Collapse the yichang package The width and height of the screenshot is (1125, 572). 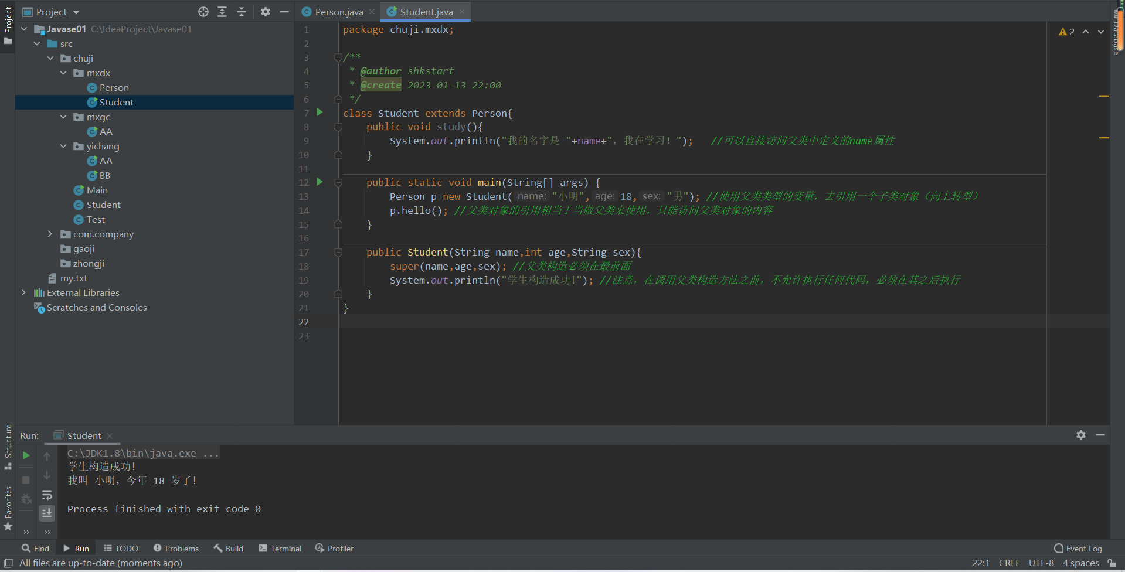click(63, 146)
